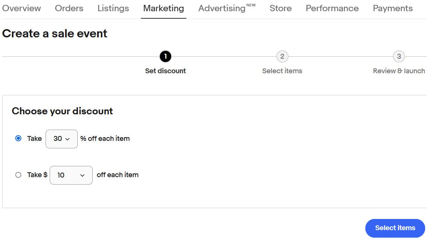427x241 pixels.
Task: Click the Set discount step label
Action: tap(165, 71)
